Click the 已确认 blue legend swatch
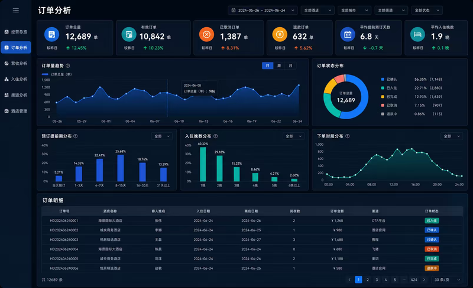 click(383, 79)
